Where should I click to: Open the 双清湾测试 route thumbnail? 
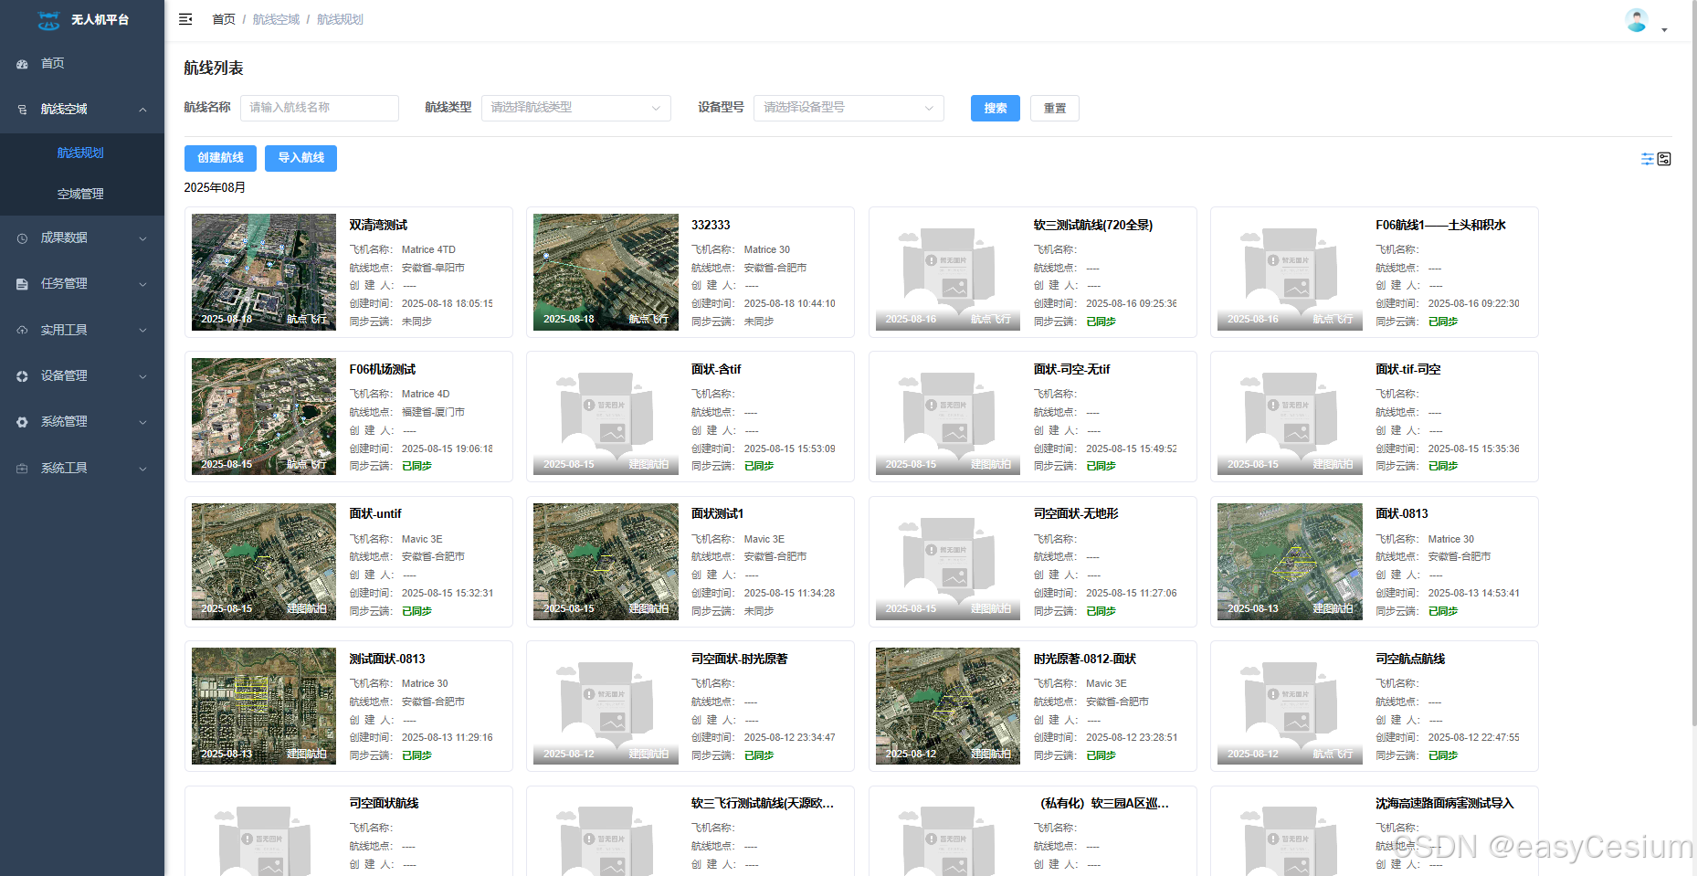[264, 272]
